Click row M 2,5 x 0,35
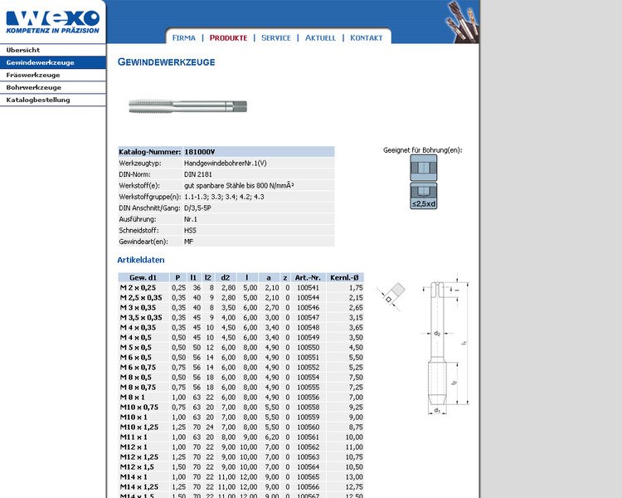Viewport: 622px width, 498px height. (x=241, y=297)
